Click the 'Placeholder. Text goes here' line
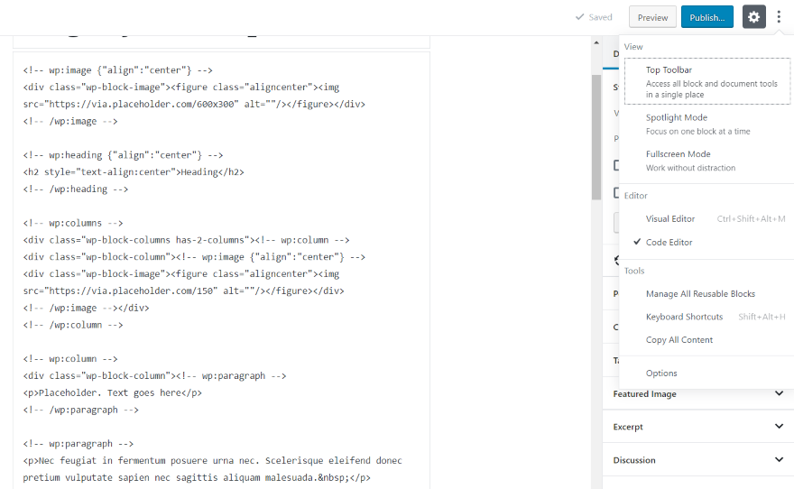 pos(113,392)
